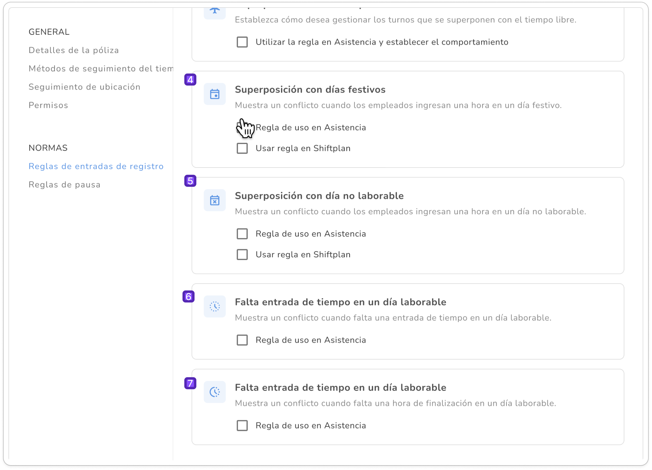This screenshot has width=652, height=470.
Task: Click the non-working day calendar icon
Action: point(214,200)
